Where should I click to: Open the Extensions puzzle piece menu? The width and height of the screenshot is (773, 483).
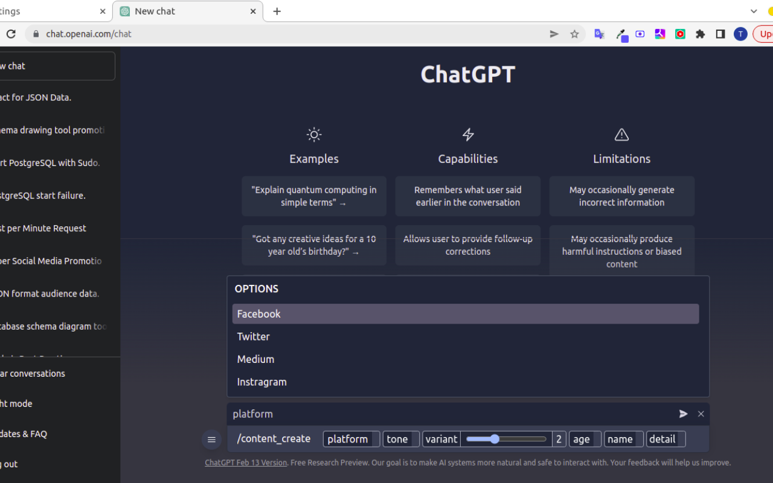(700, 34)
